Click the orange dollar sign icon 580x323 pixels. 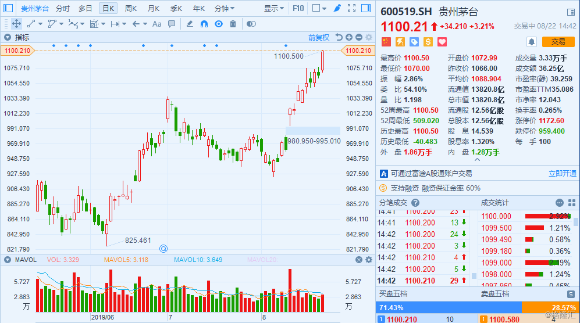click(x=428, y=42)
